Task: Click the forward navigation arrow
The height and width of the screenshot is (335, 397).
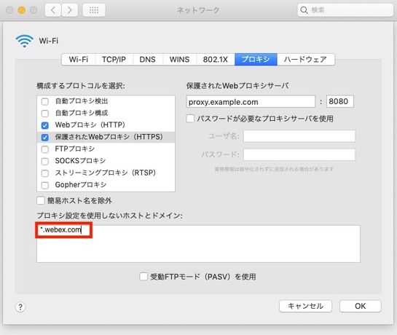Action: tap(70, 10)
